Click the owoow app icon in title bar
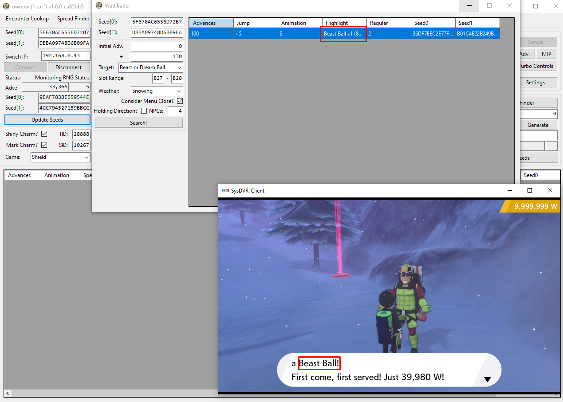Viewport: 563px width, 402px height. pos(6,6)
